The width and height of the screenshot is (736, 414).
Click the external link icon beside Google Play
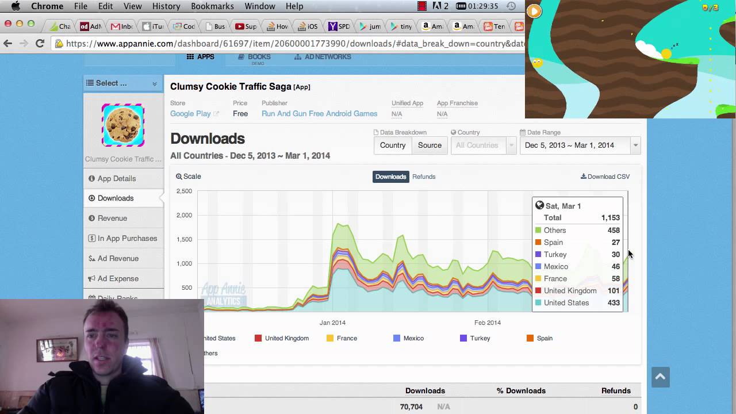coord(216,114)
